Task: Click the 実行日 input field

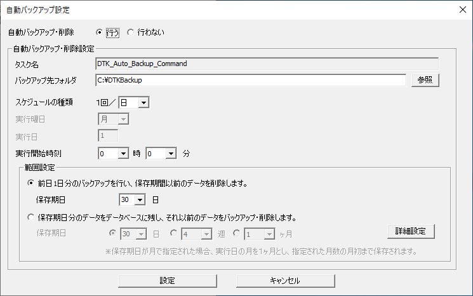Action: [108, 136]
